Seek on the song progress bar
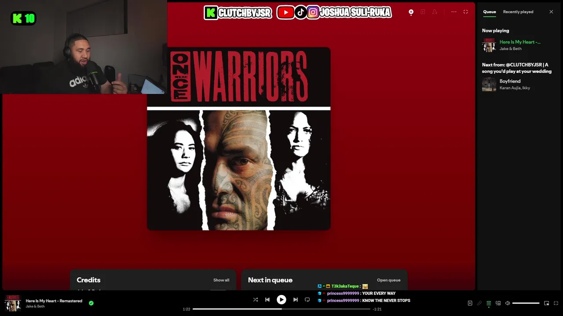The image size is (563, 316). coord(281,309)
